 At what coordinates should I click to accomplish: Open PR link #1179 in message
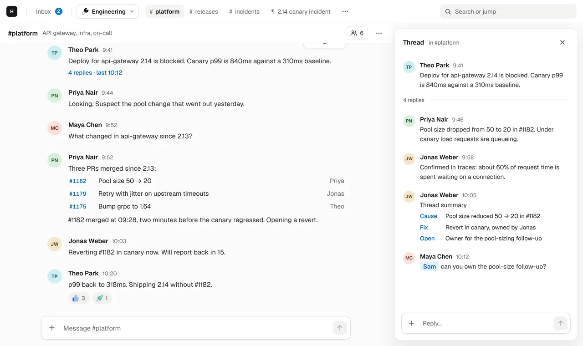tap(78, 193)
